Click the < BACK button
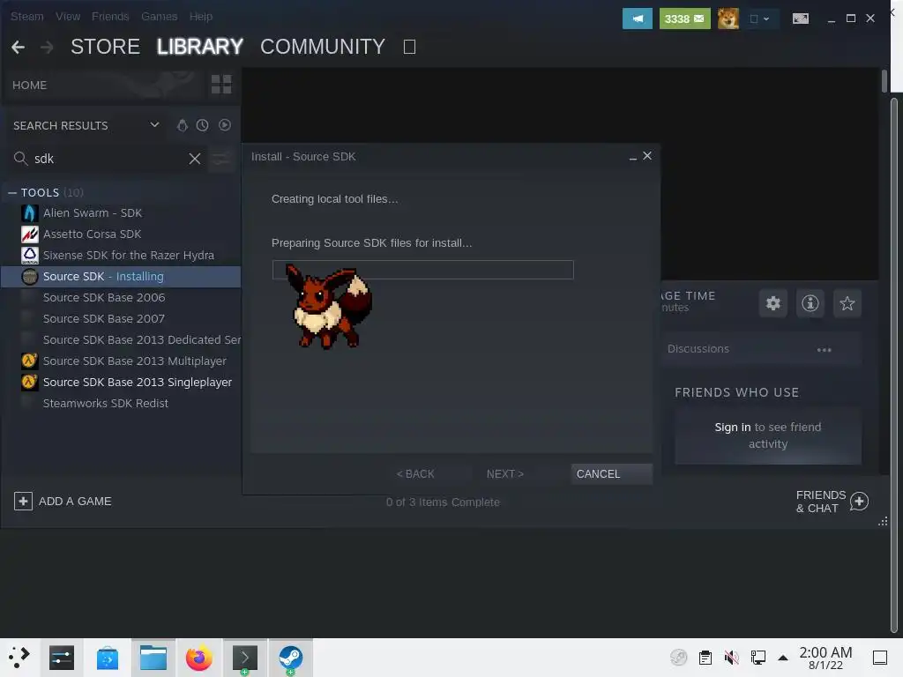This screenshot has width=903, height=677. [x=415, y=473]
